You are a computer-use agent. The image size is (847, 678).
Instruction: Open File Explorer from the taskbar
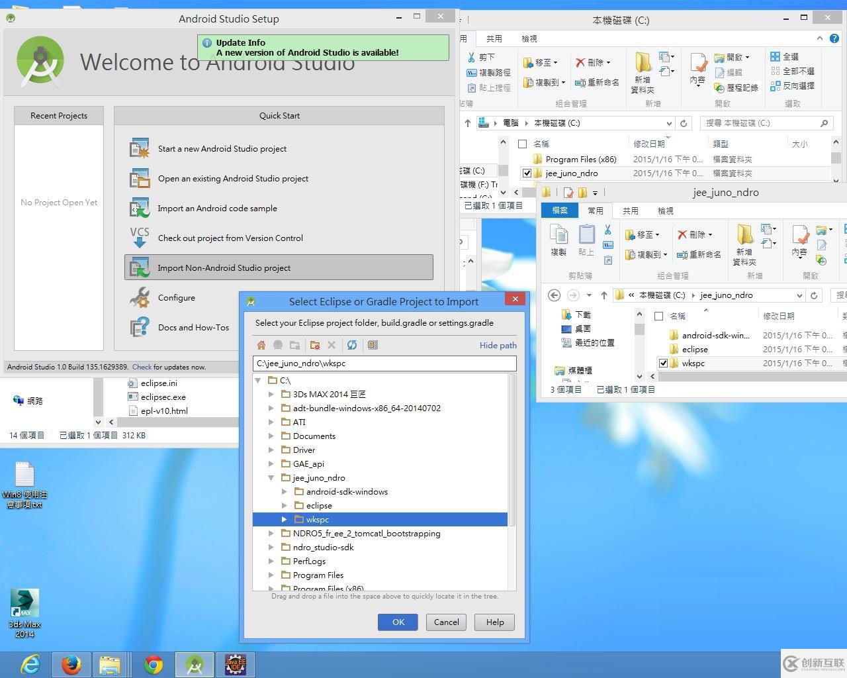pos(110,664)
